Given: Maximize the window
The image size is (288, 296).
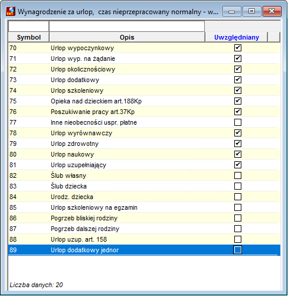Looking at the screenshot, I should point(252,11).
